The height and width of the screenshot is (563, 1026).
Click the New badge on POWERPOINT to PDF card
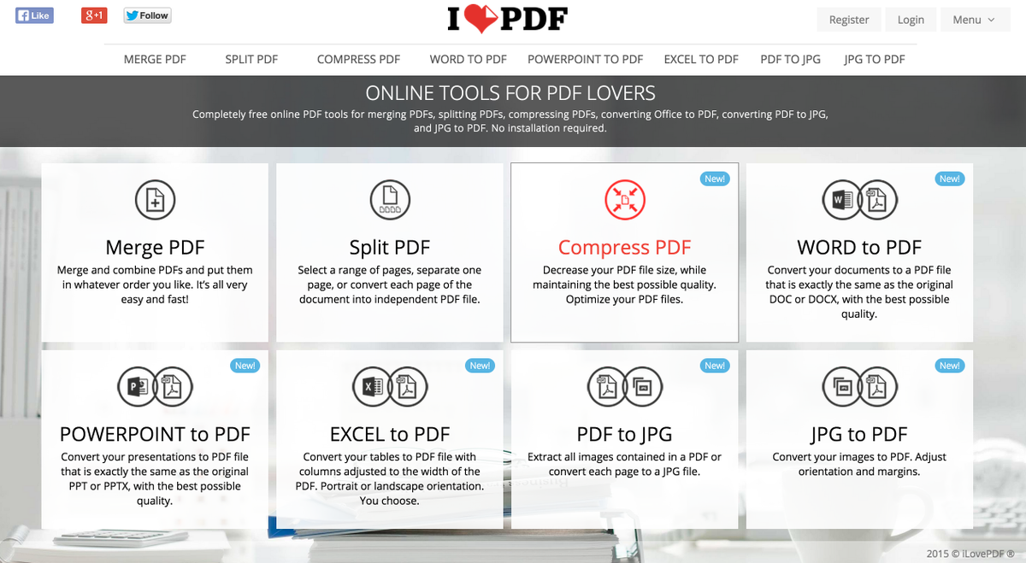click(245, 366)
